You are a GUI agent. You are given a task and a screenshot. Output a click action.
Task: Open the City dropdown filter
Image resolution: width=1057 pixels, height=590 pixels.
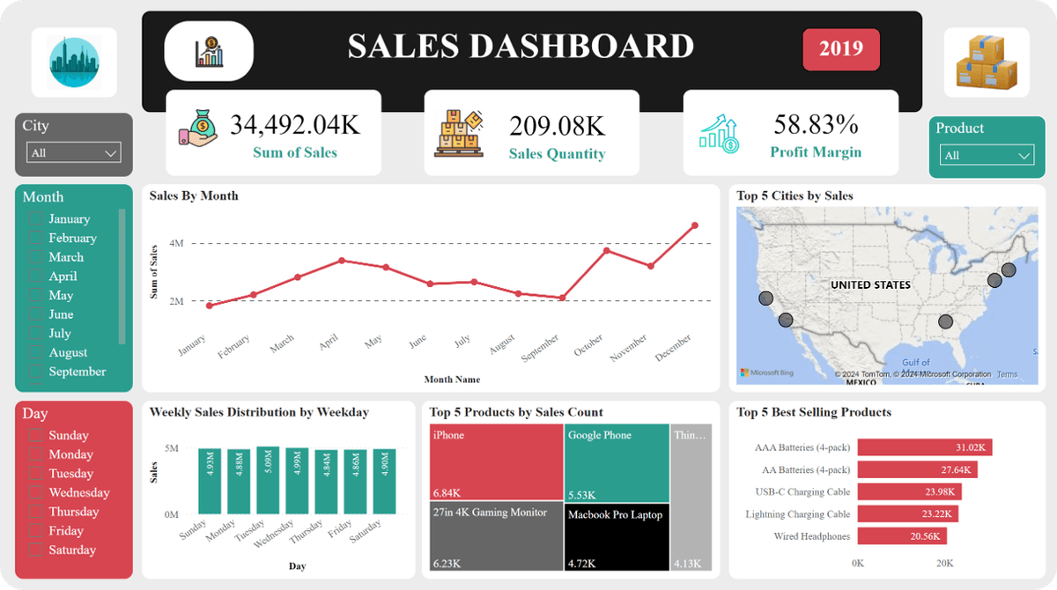tap(74, 153)
